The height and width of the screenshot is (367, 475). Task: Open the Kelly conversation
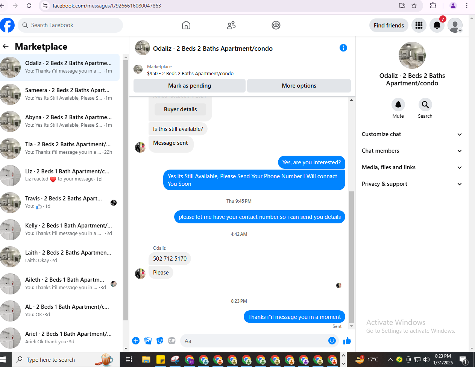pos(60,230)
